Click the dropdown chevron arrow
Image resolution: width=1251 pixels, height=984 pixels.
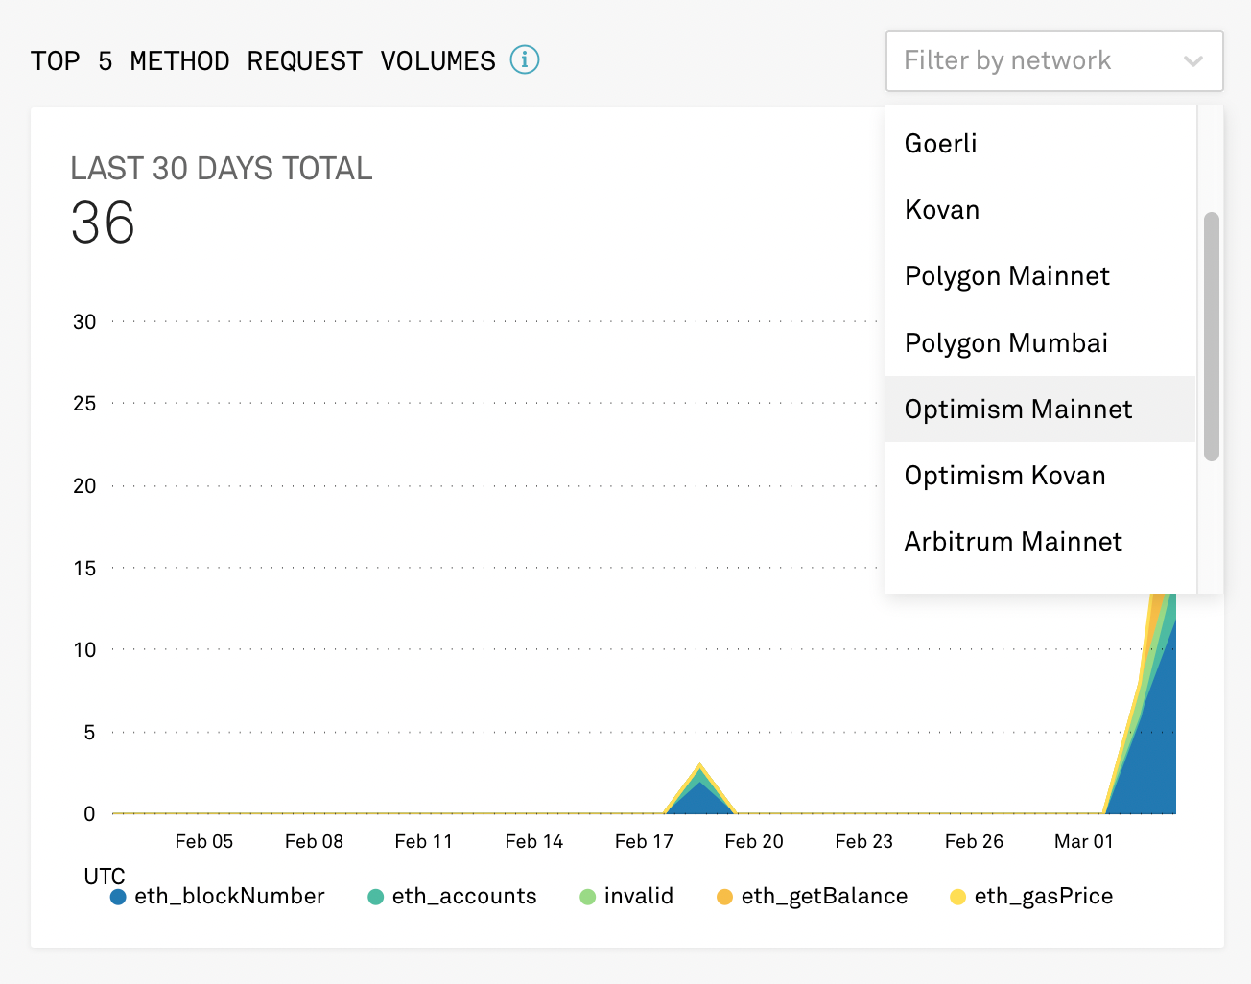pyautogui.click(x=1192, y=61)
